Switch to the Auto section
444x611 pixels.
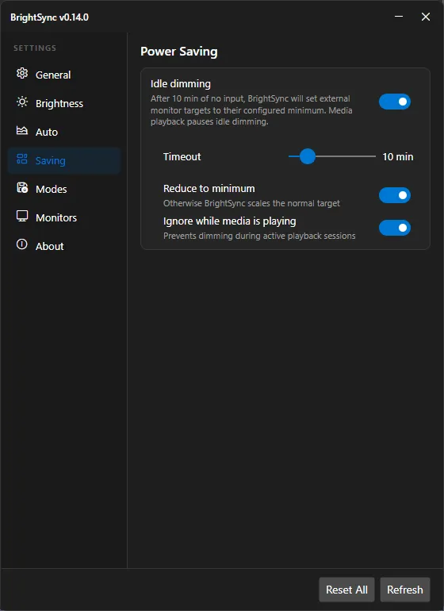(x=64, y=132)
